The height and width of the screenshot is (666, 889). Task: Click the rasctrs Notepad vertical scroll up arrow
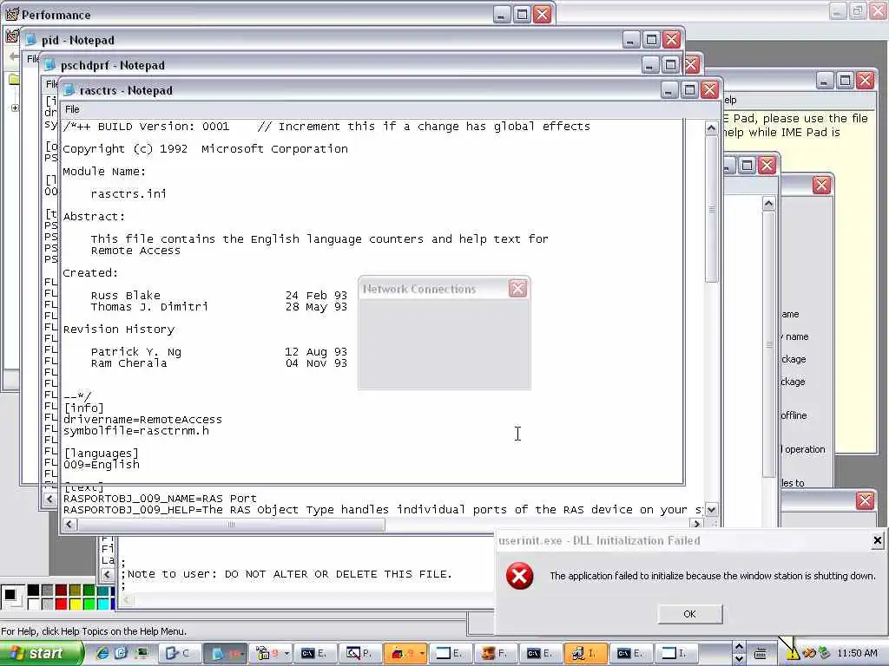pyautogui.click(x=711, y=128)
